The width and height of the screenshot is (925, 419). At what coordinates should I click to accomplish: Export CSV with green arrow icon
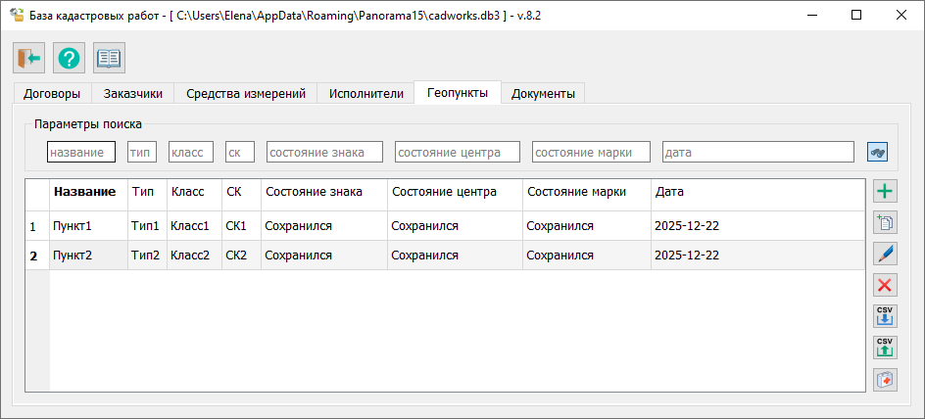(885, 349)
